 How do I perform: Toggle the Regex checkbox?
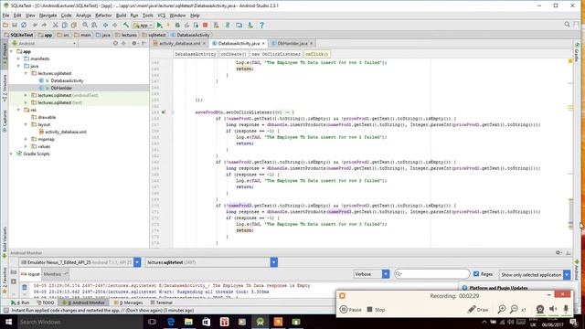pos(476,274)
